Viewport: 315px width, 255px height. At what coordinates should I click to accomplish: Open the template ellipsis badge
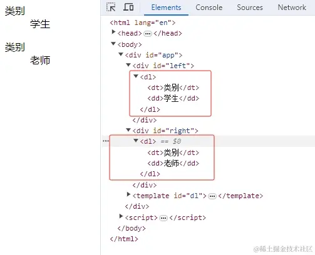click(212, 196)
